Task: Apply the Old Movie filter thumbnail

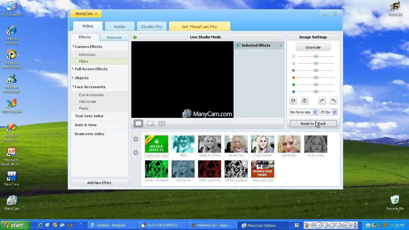Action: click(x=183, y=169)
